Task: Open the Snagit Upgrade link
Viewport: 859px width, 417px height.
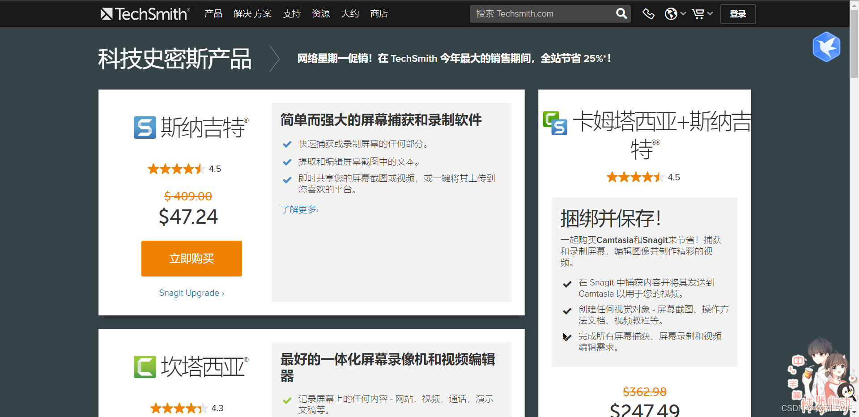Action: point(191,293)
